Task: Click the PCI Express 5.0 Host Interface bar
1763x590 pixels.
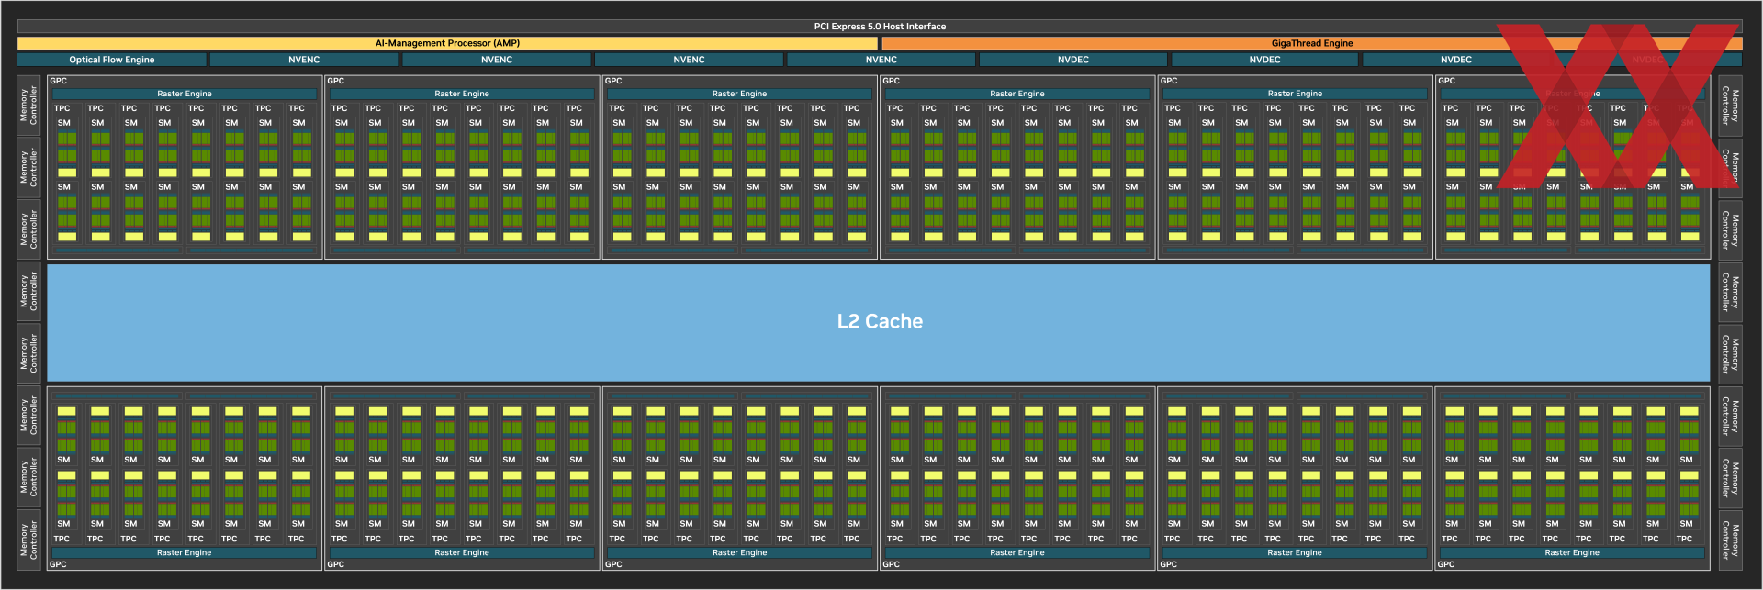Action: (x=880, y=27)
